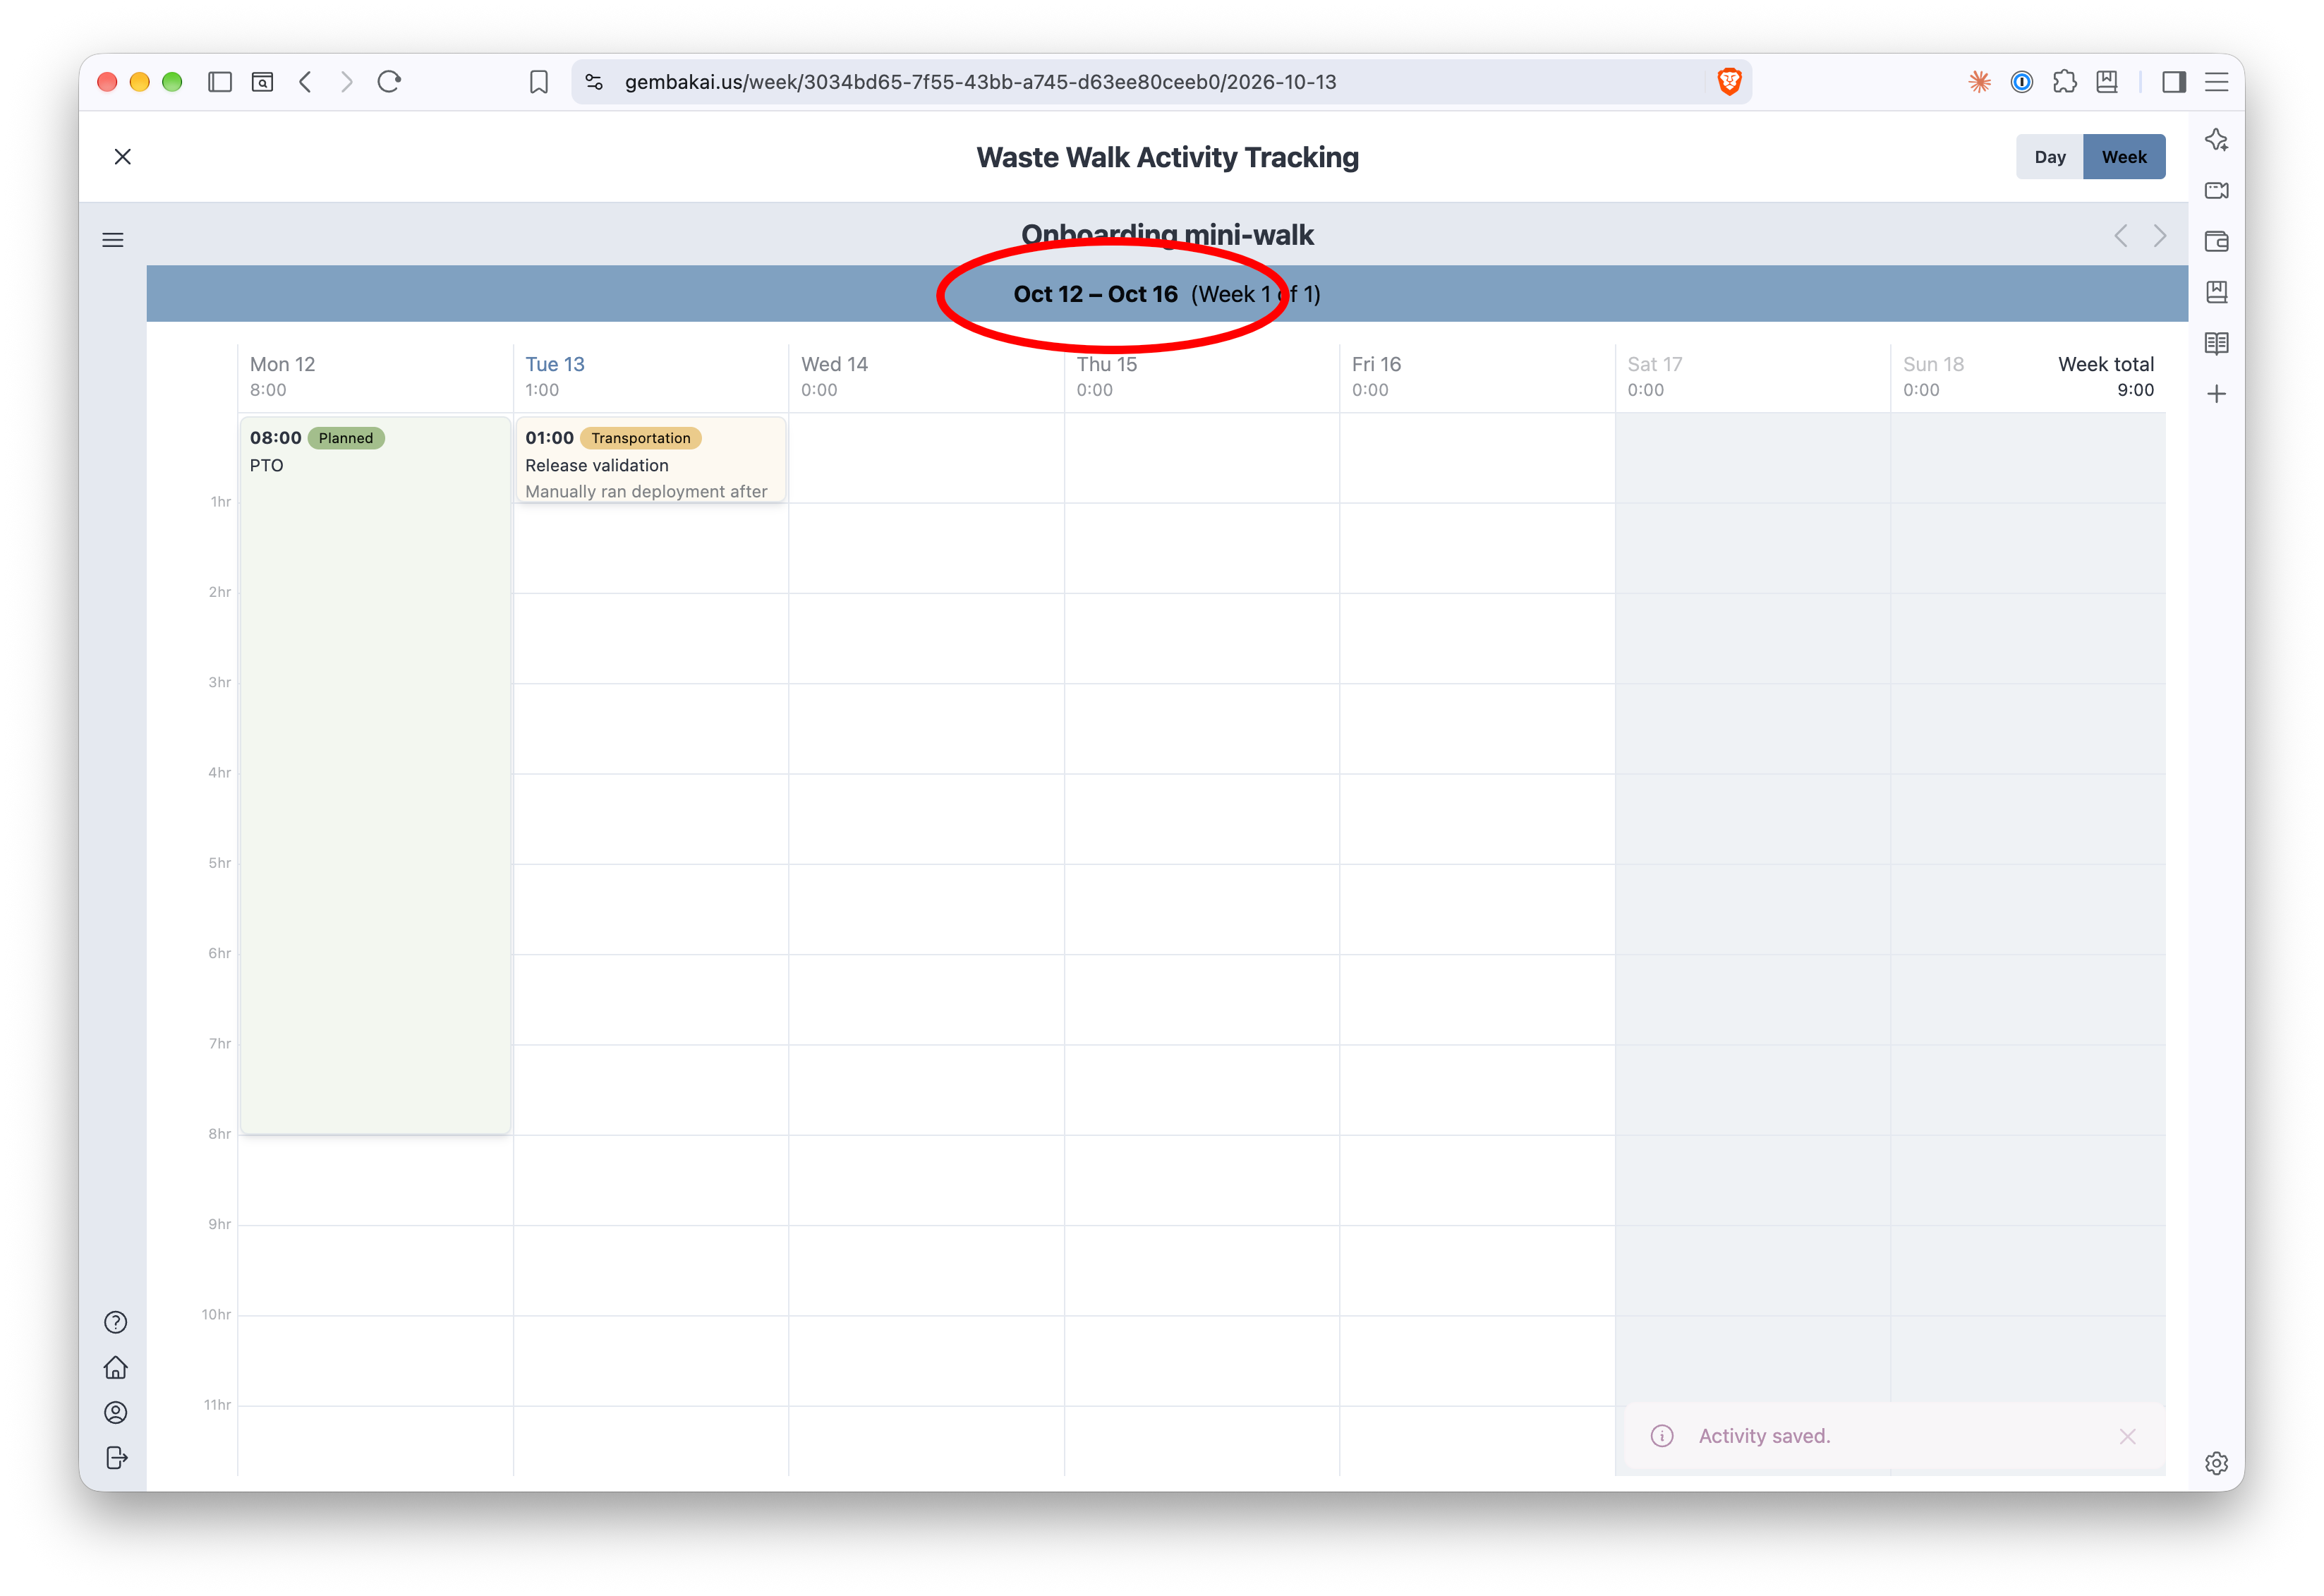Click the Transportation tag label
This screenshot has width=2324, height=1596.
pyautogui.click(x=640, y=438)
